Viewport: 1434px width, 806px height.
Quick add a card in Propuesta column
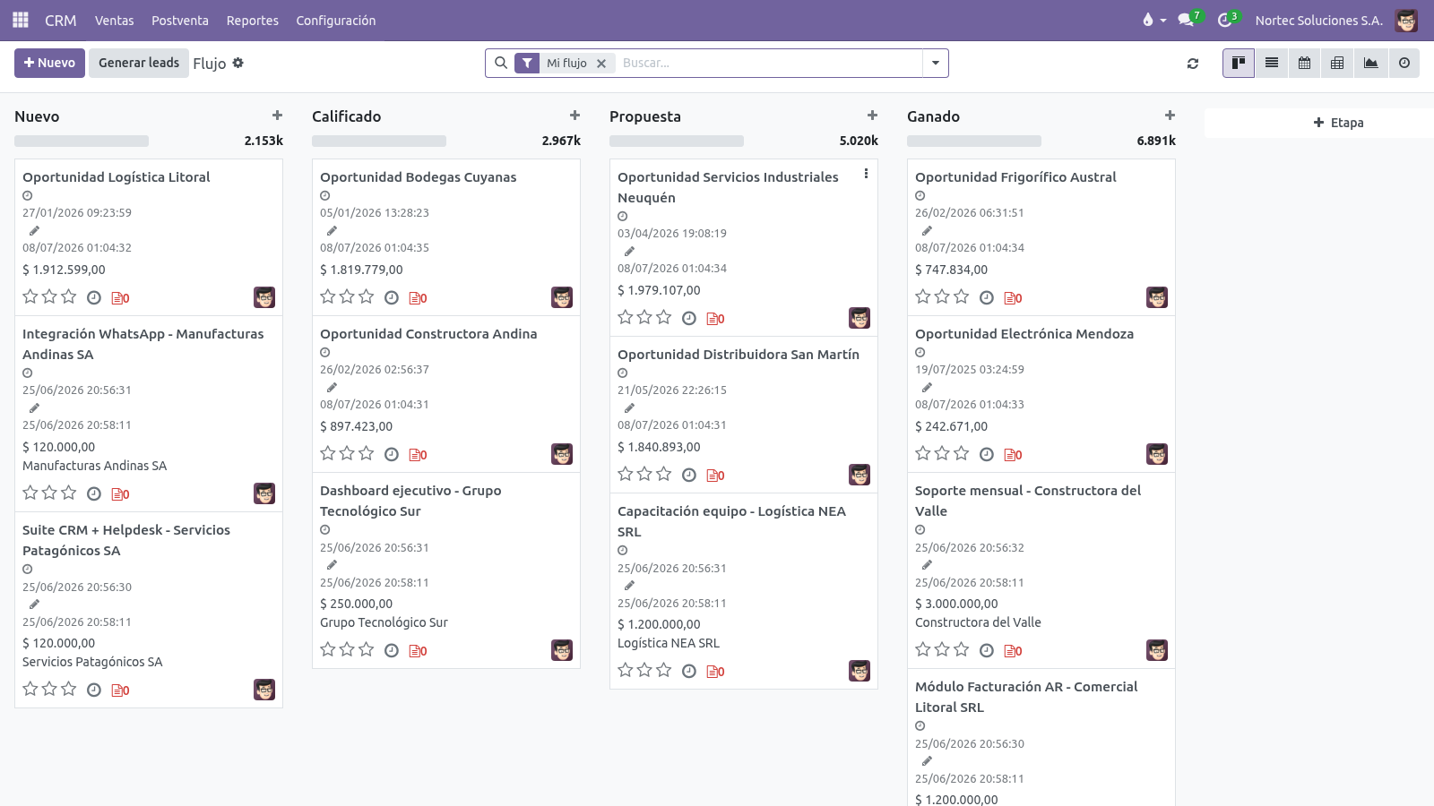point(873,116)
